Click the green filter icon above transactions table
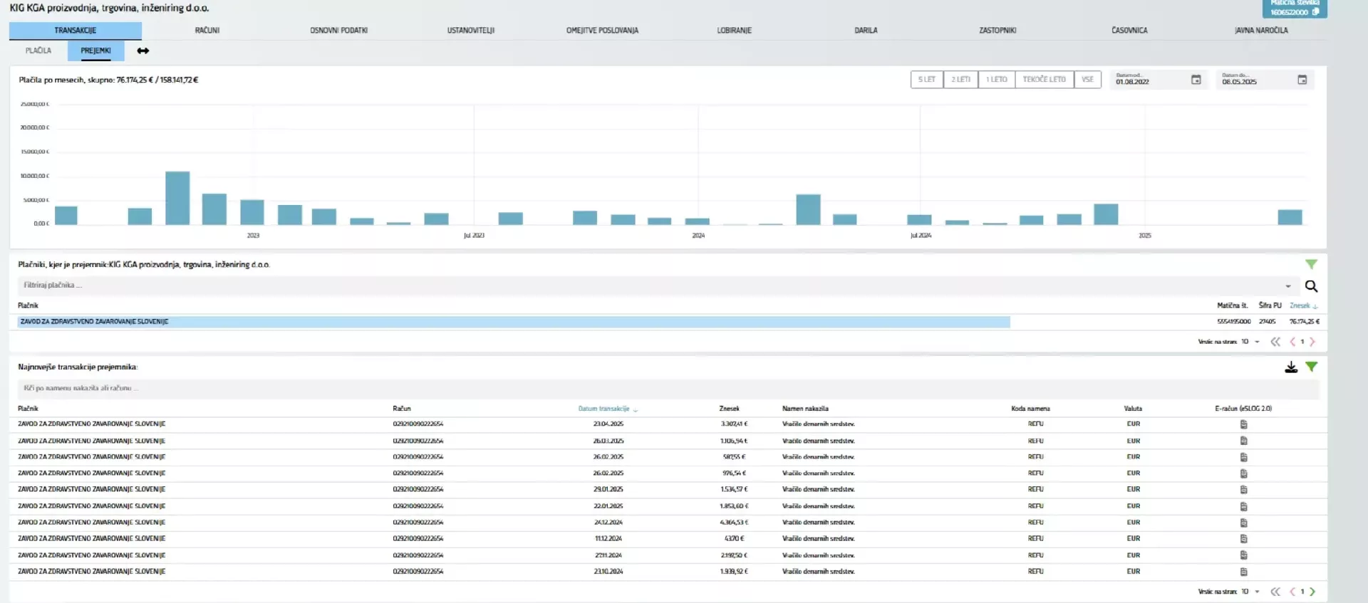 [x=1311, y=367]
